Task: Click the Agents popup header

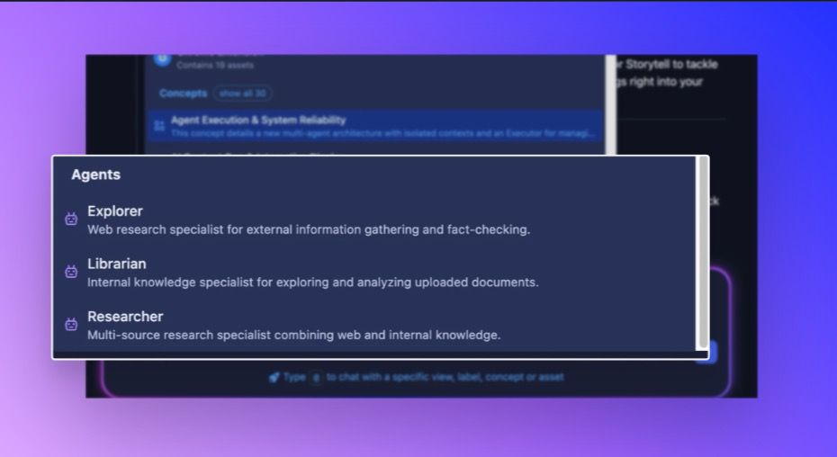Action: coord(96,175)
